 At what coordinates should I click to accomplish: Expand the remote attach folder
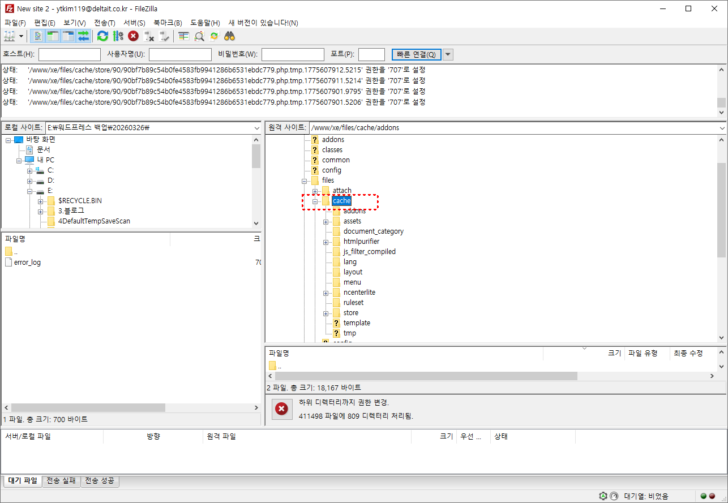(315, 191)
